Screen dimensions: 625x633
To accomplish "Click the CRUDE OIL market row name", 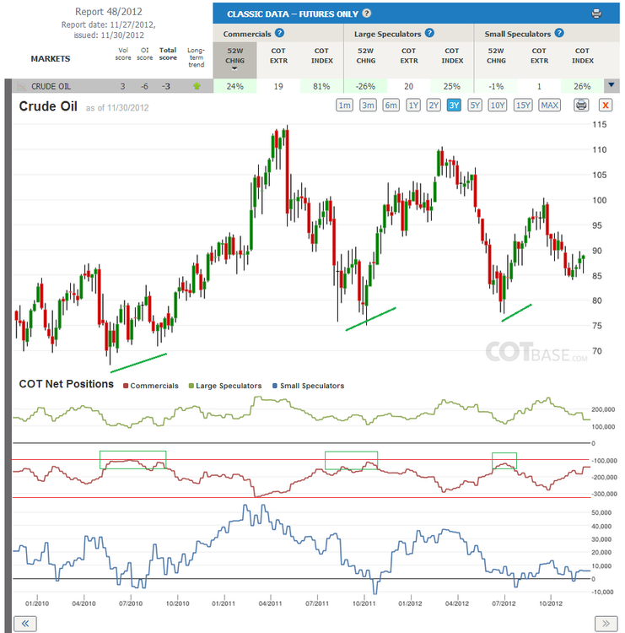I will point(51,86).
